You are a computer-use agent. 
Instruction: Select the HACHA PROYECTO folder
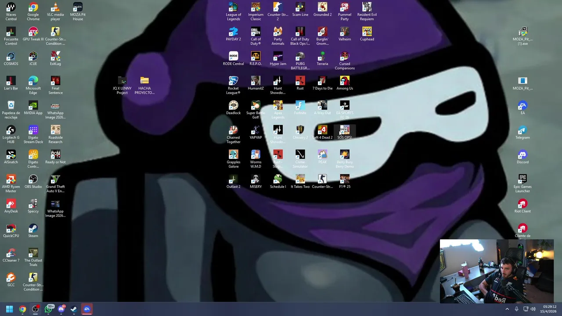pos(144,85)
